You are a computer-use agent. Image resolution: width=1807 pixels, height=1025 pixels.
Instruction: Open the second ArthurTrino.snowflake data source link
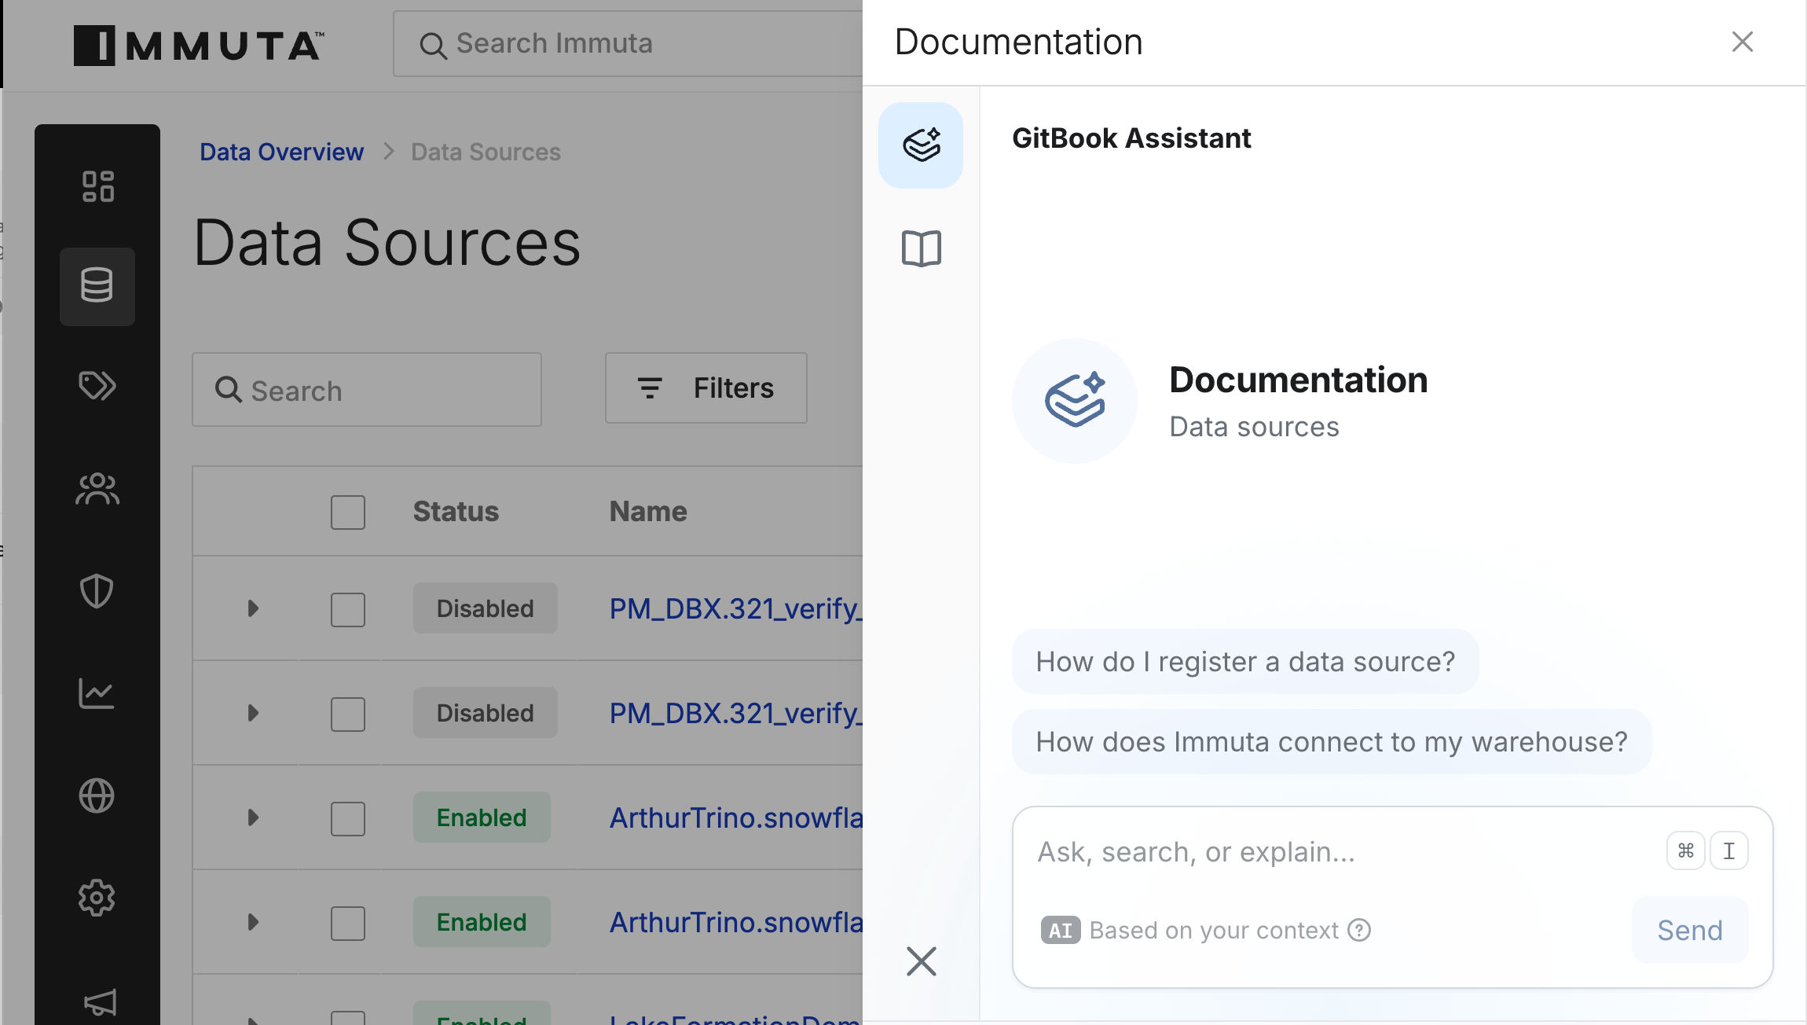[x=736, y=922]
